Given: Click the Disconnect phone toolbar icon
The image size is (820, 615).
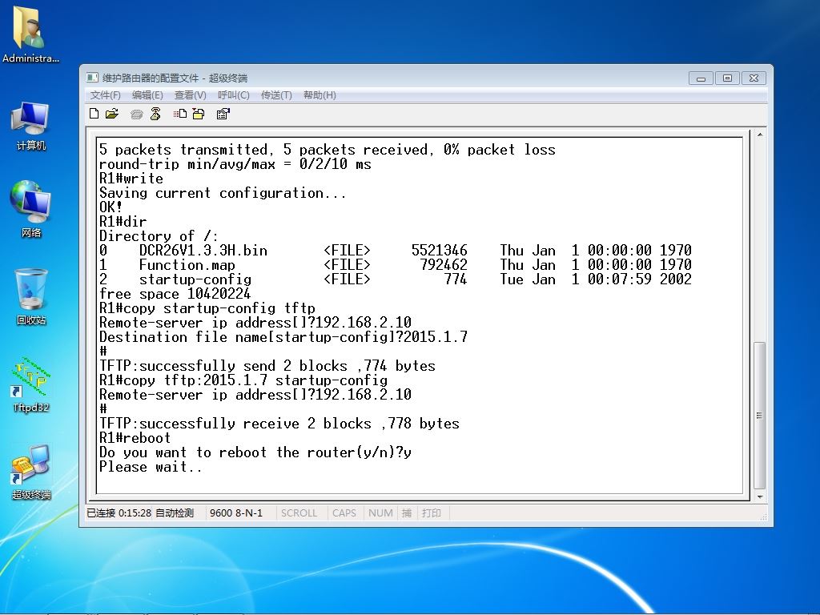Looking at the screenshot, I should point(155,114).
